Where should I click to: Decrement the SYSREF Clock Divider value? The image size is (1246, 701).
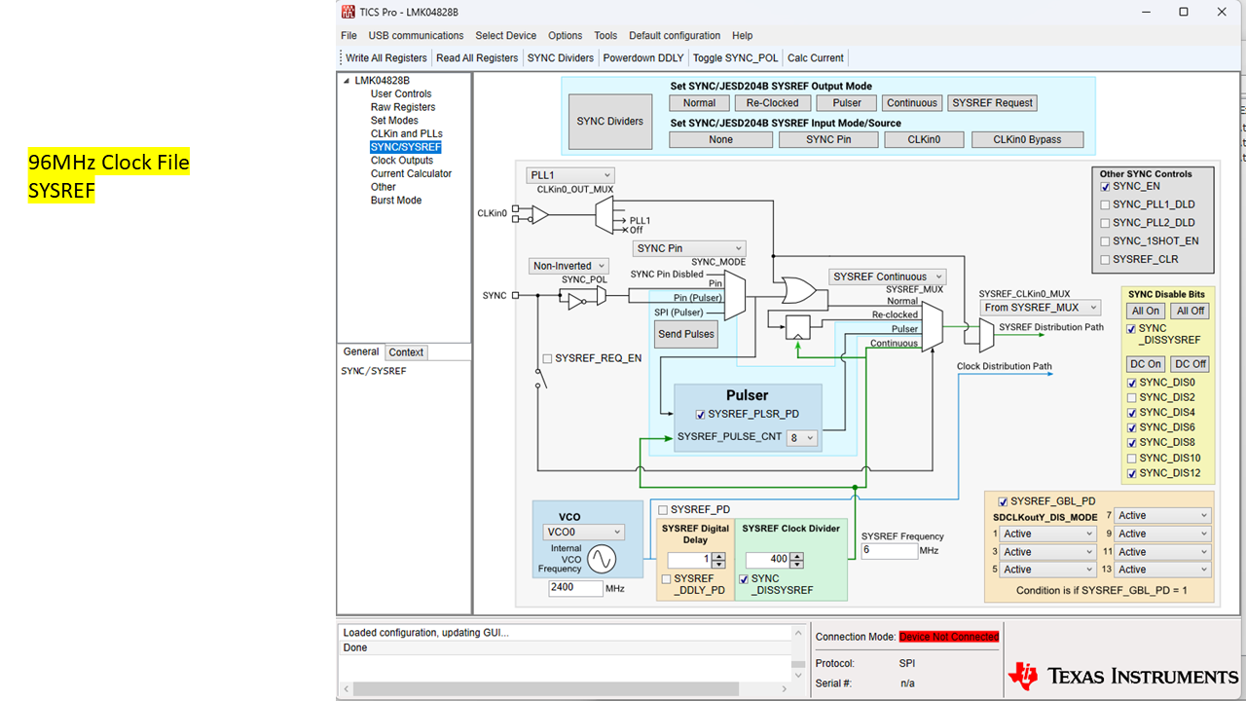pyautogui.click(x=797, y=564)
